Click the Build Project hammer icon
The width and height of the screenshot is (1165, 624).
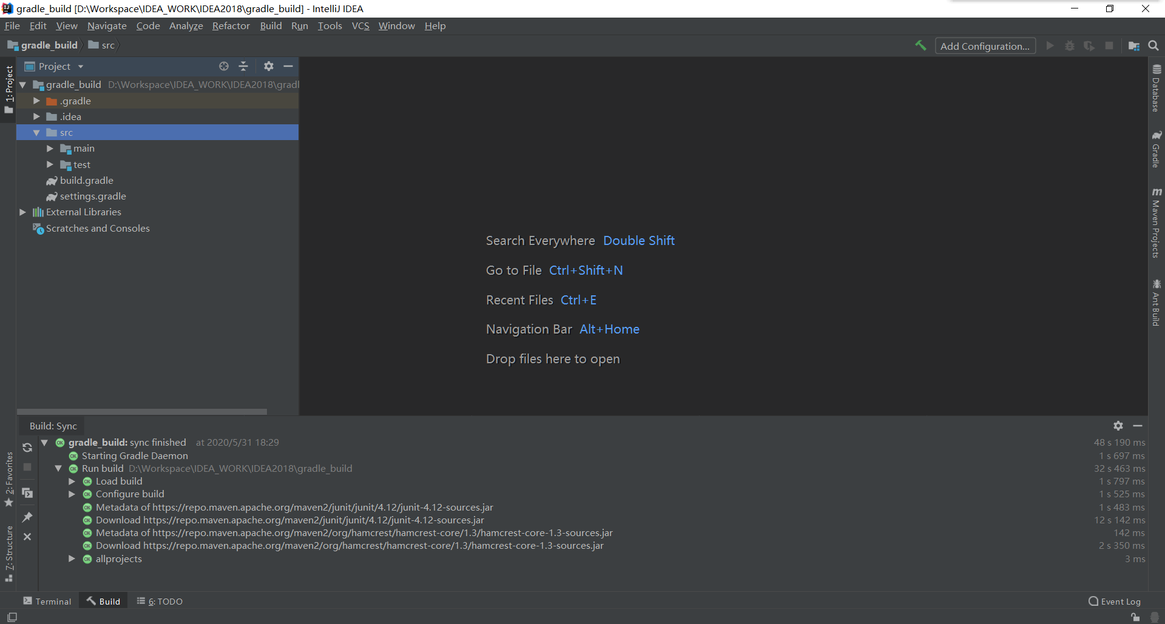(x=920, y=45)
